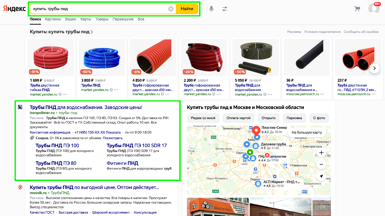
Task: Start voice search with the microphone icon
Action: click(x=211, y=9)
